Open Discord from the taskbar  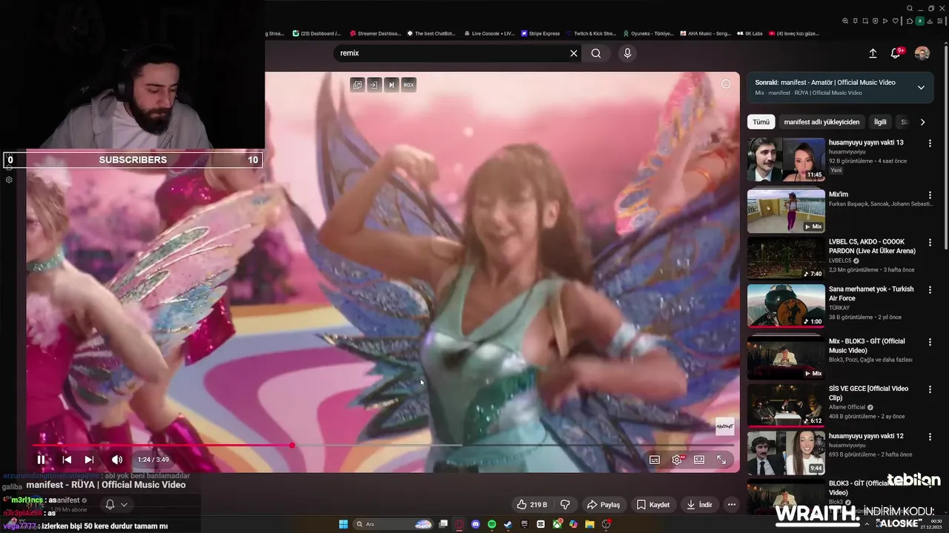(x=476, y=524)
